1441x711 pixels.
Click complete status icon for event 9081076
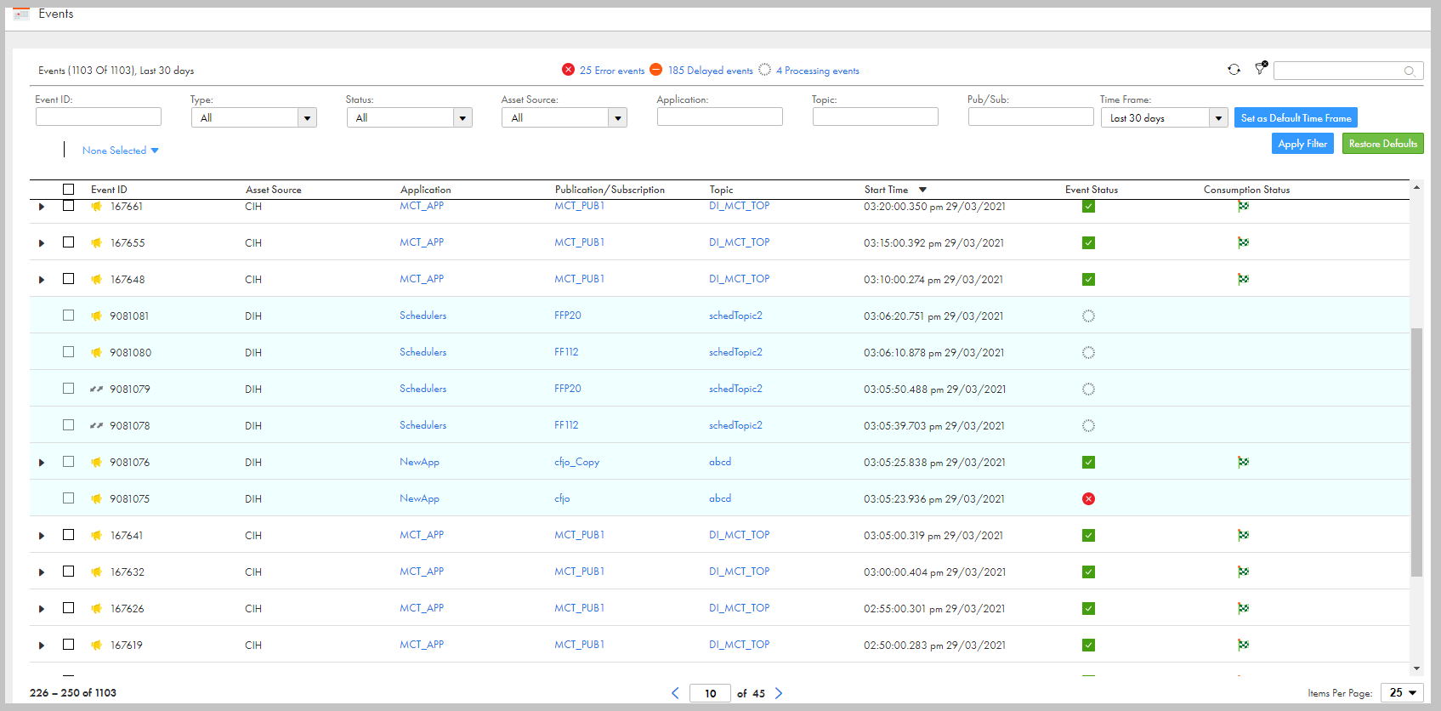[x=1088, y=462]
